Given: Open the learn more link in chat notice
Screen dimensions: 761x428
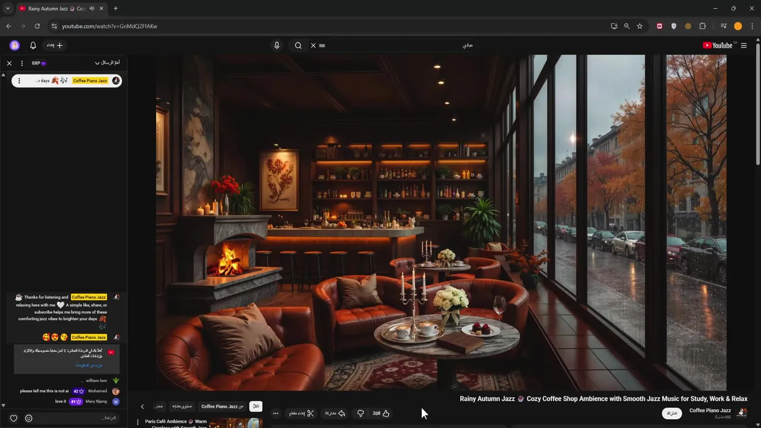Looking at the screenshot, I should [x=88, y=366].
